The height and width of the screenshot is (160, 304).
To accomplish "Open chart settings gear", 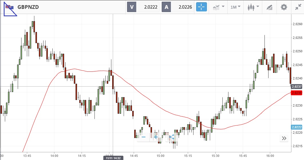I will pos(284,7).
